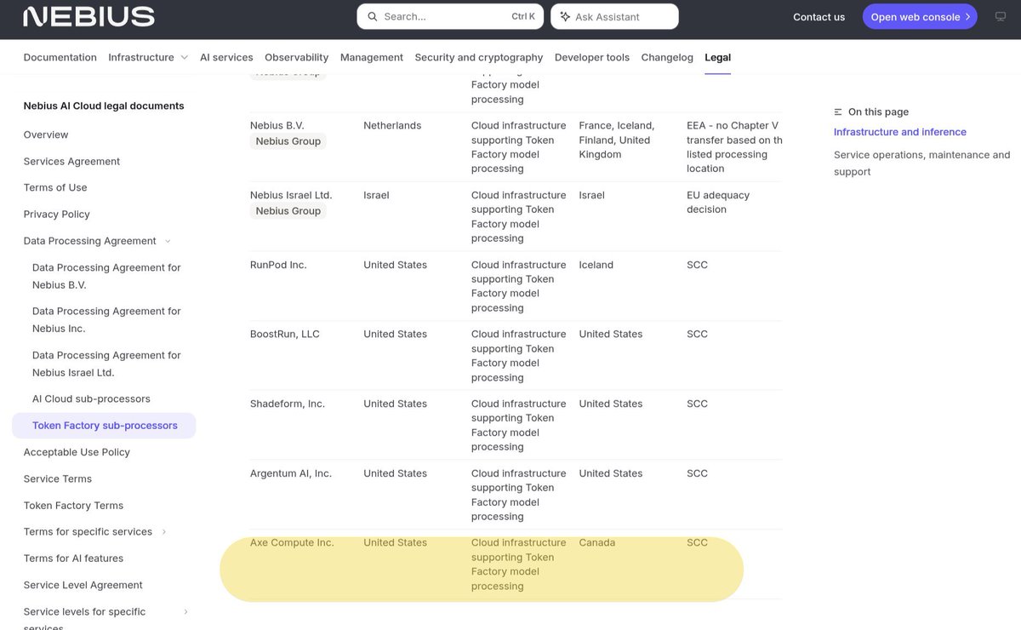Screen dimensions: 1021x630
Task: Open the Service Terms sidebar link
Action: (58, 478)
